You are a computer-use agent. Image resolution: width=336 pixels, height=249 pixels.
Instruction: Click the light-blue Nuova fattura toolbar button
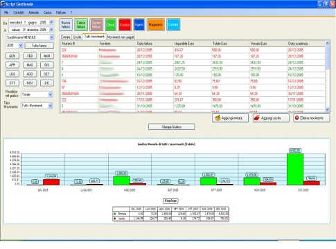coord(66,25)
